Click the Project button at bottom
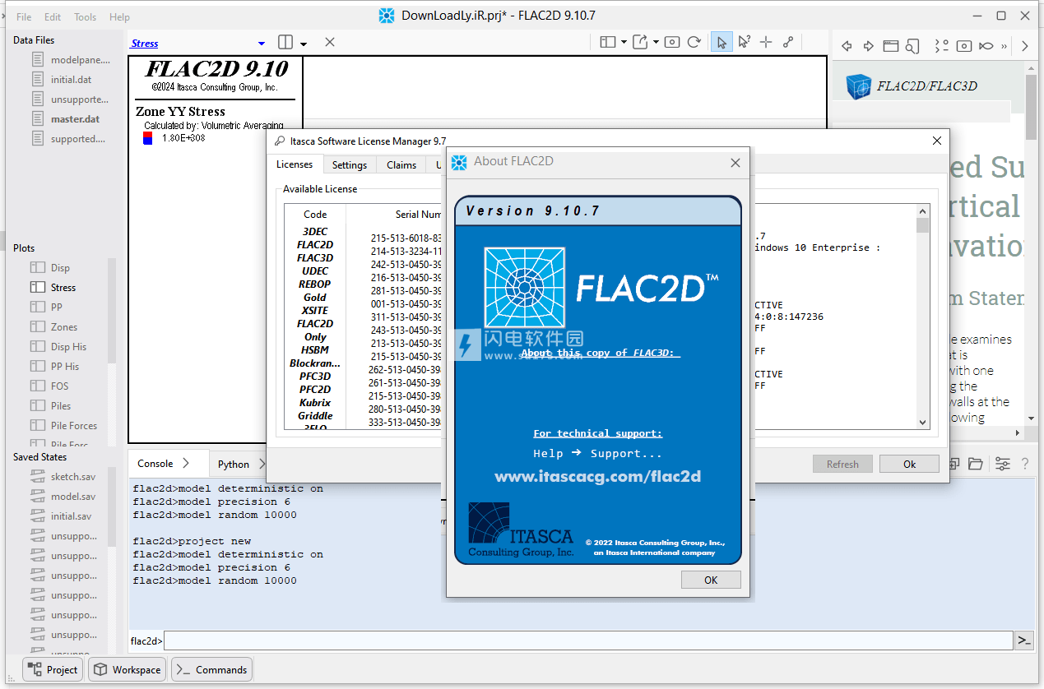Screen dimensions: 1044x689 click(53, 669)
